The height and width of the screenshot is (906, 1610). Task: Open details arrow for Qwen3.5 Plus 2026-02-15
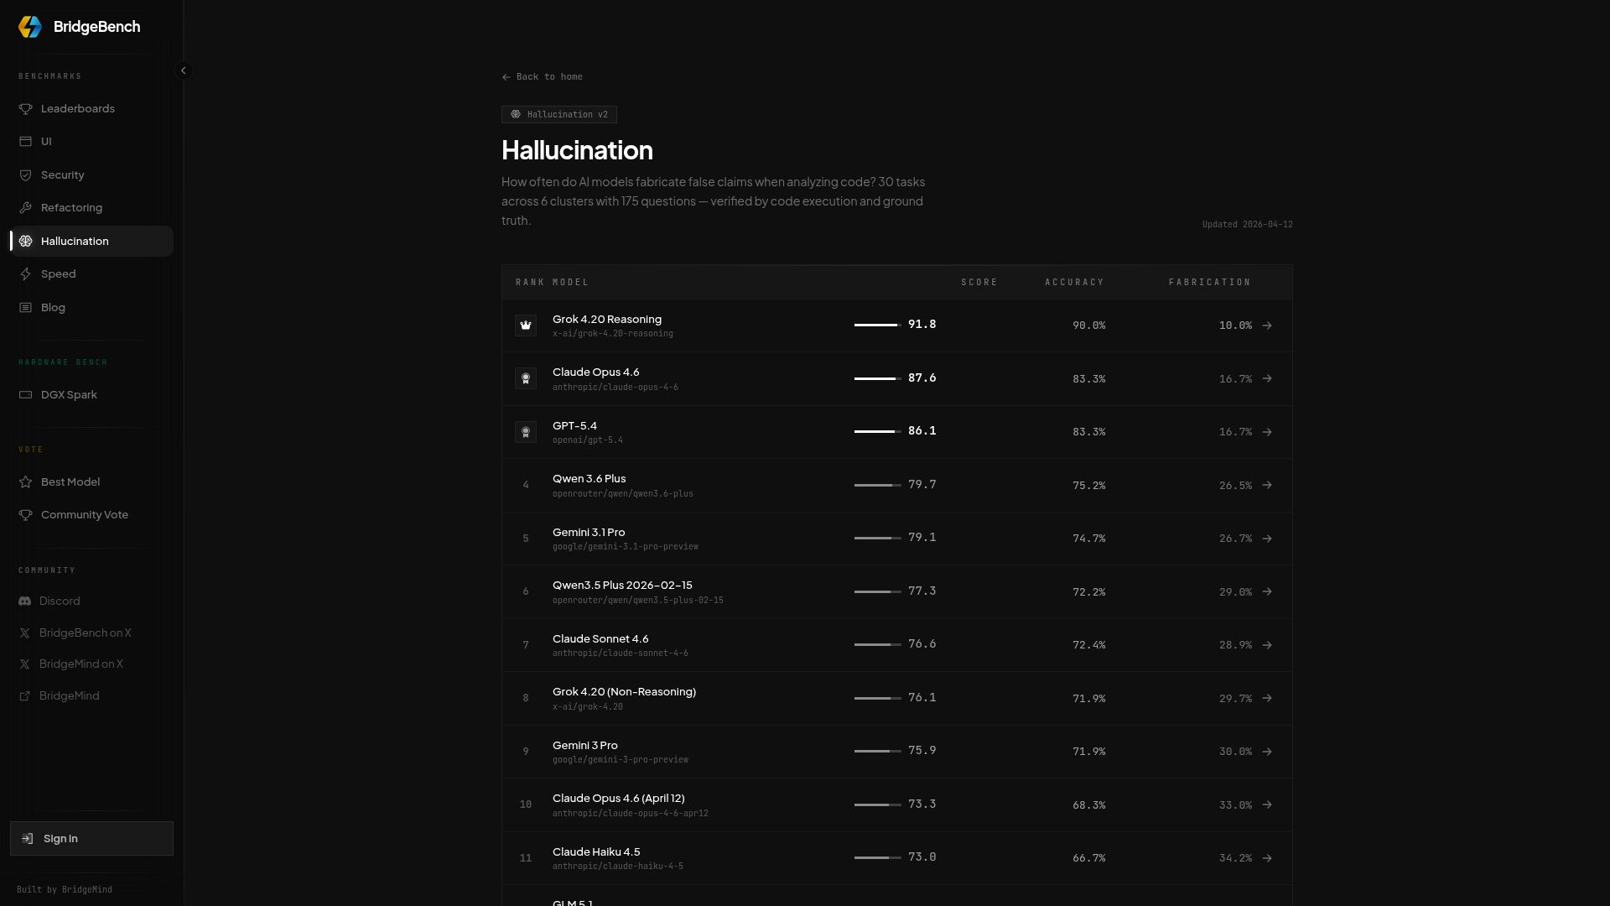tap(1267, 592)
